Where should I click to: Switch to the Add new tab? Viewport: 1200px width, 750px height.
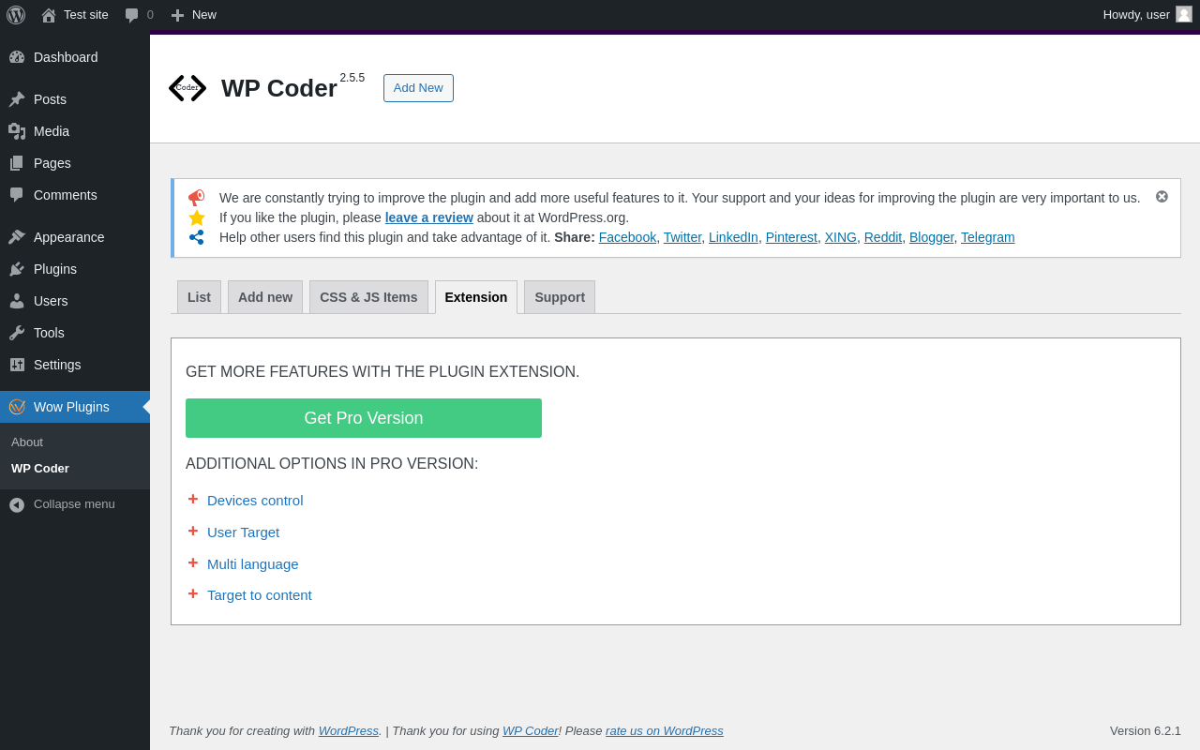[265, 297]
